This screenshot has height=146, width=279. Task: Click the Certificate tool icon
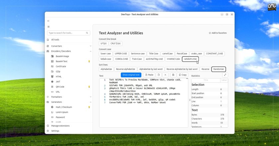(52, 66)
